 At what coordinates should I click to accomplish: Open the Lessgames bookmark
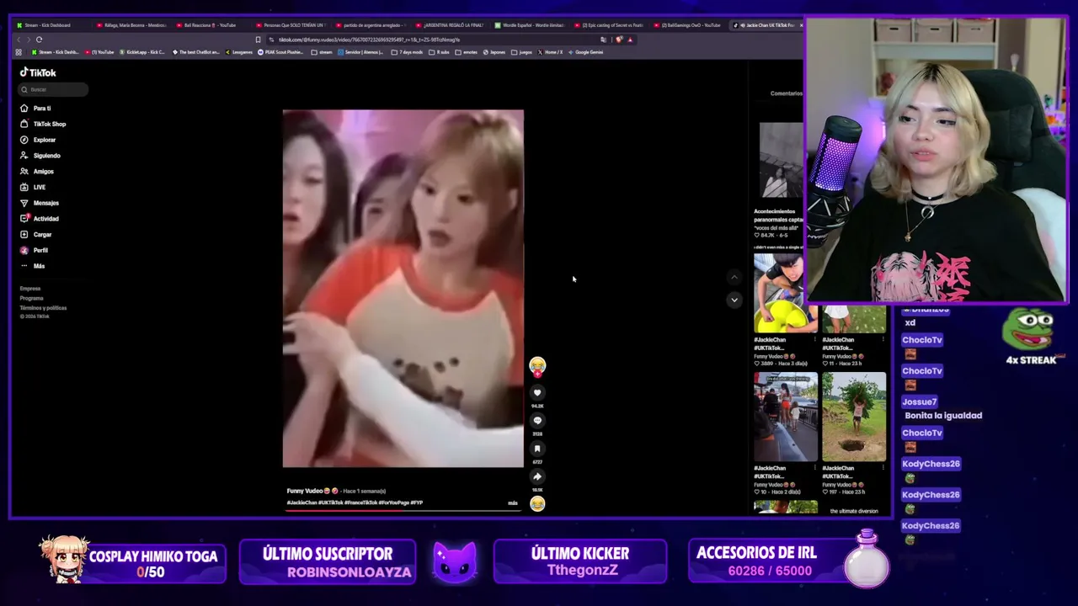pos(238,52)
